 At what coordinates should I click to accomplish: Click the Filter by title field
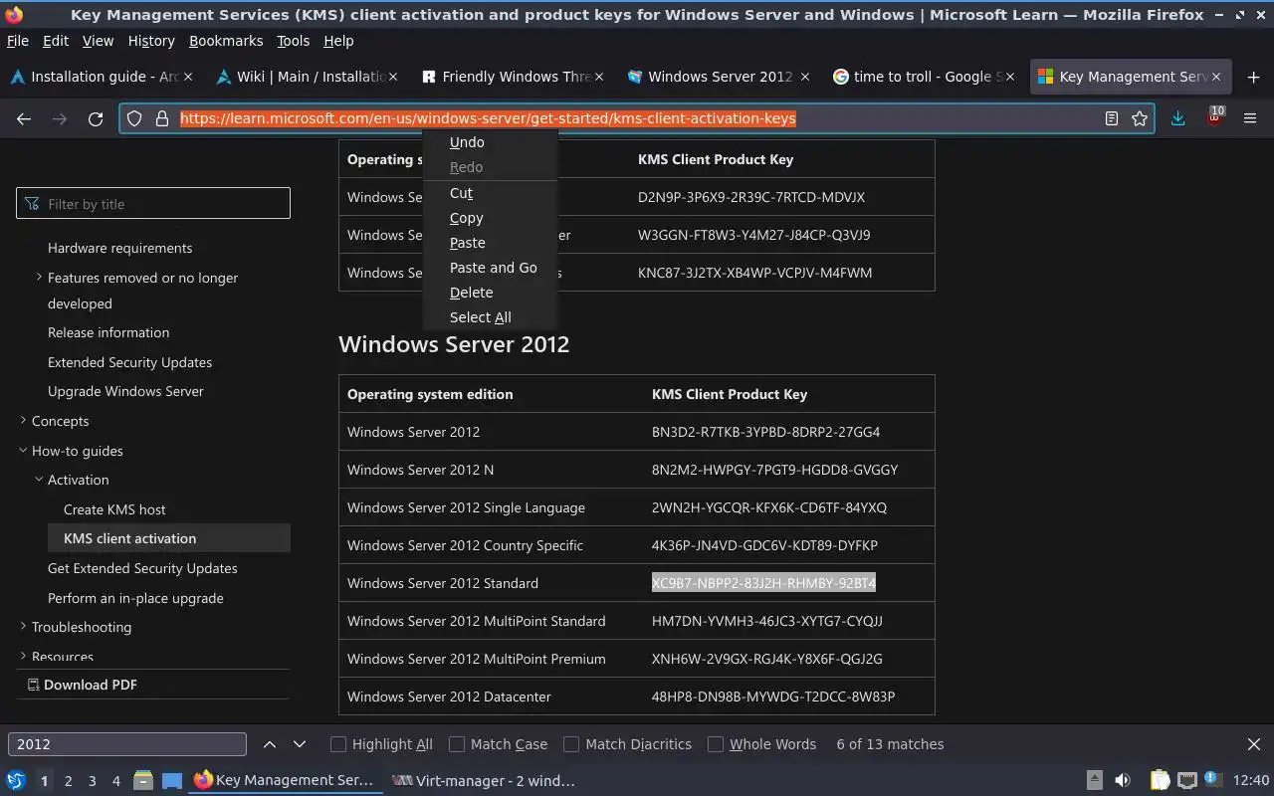pyautogui.click(x=153, y=204)
